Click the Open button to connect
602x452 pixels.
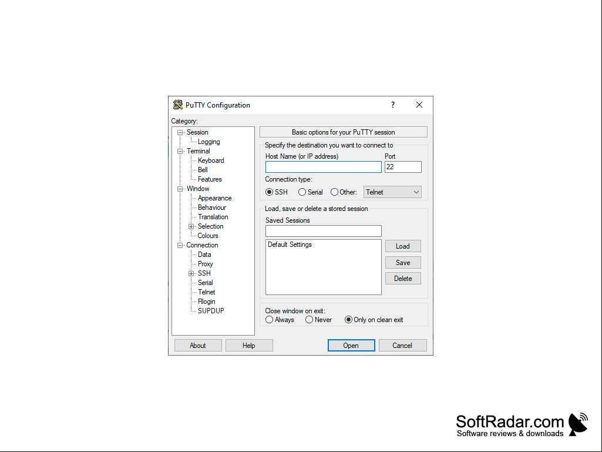[x=351, y=346]
